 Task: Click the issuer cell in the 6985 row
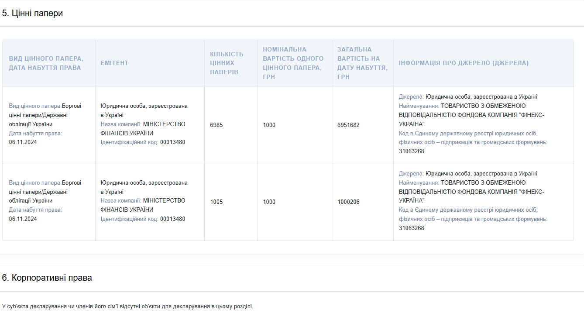pyautogui.click(x=150, y=125)
